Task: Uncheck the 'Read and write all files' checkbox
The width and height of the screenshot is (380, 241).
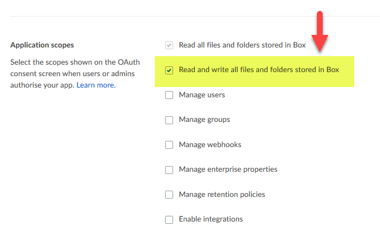Action: tap(169, 70)
